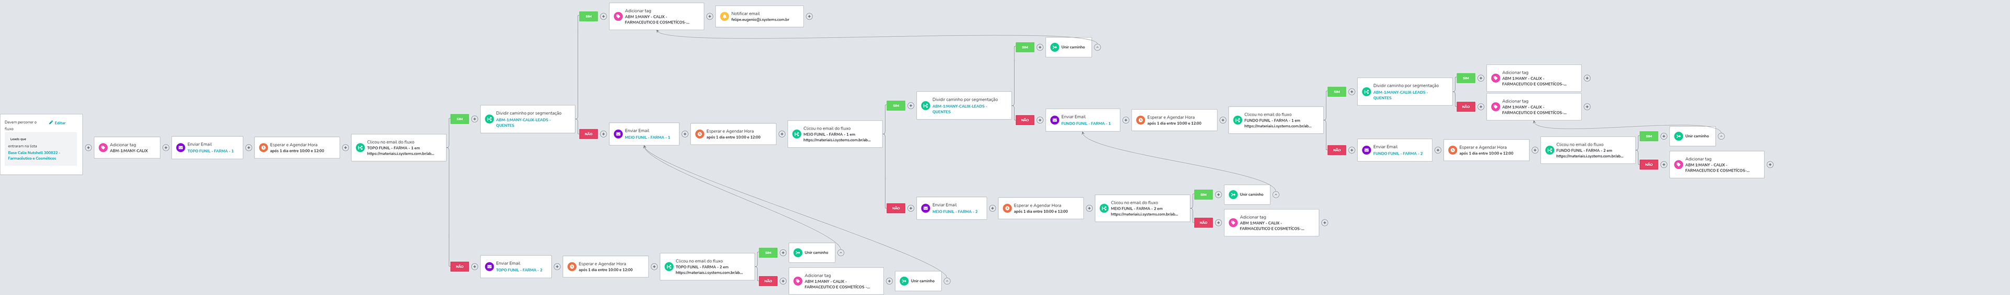Add step after FUNDO FUNIL - FARMA - 2 email node

coord(1438,150)
